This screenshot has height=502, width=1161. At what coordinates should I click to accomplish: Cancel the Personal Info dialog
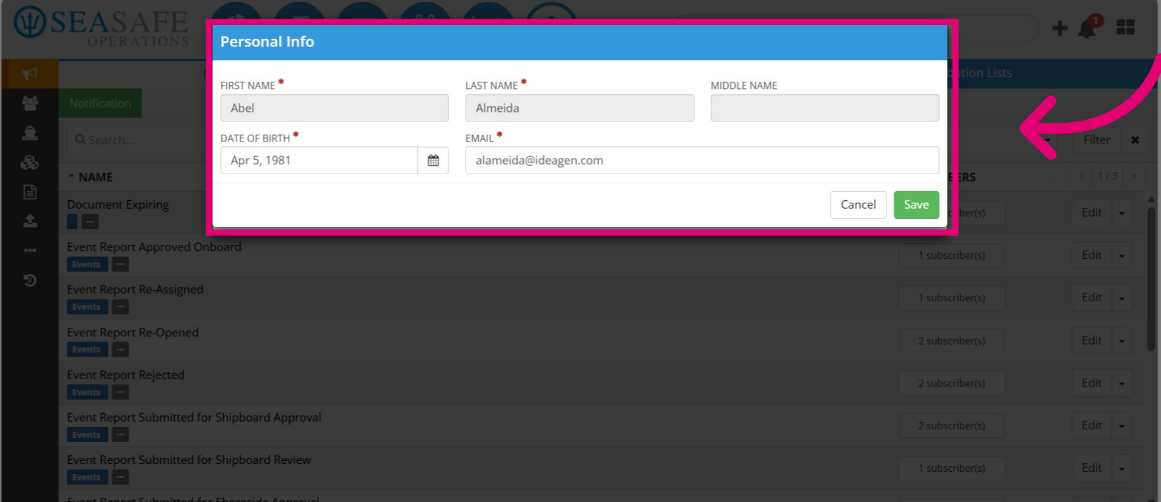858,204
